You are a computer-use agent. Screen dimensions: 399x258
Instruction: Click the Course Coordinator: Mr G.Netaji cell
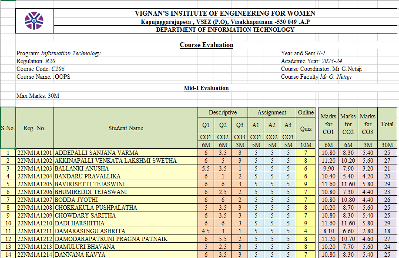pos(322,69)
